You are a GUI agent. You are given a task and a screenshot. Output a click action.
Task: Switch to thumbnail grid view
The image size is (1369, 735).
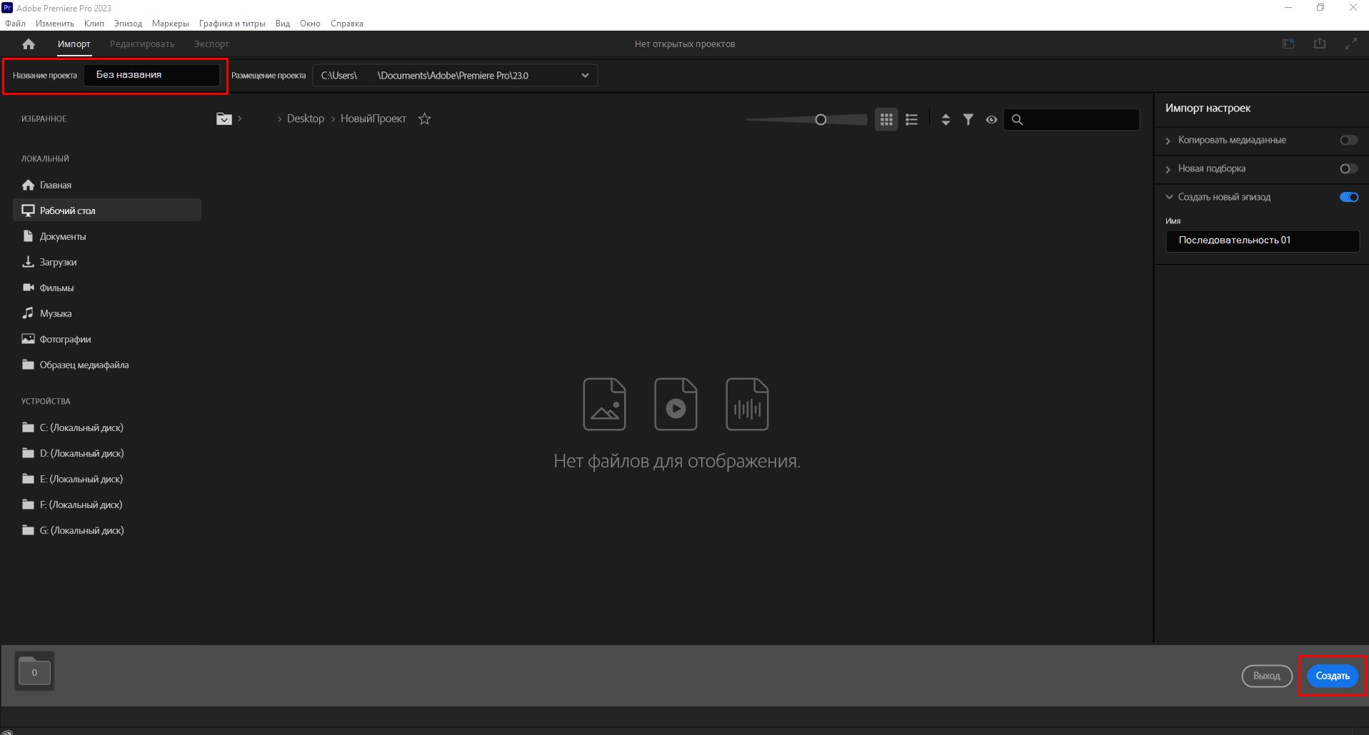(886, 120)
